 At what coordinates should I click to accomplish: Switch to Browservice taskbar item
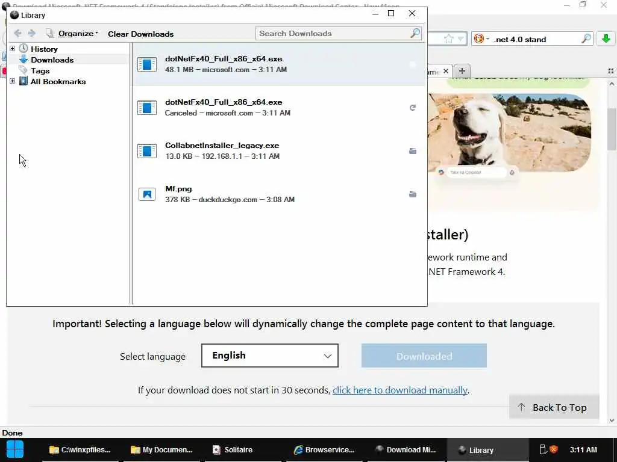(x=324, y=450)
